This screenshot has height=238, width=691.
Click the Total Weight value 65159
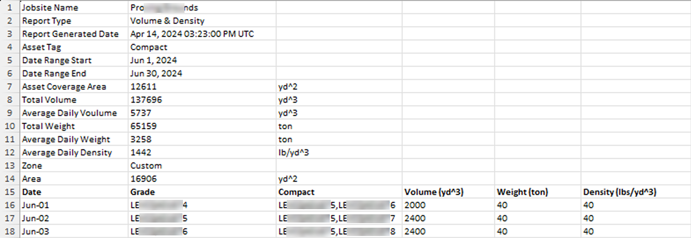click(144, 126)
